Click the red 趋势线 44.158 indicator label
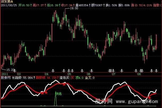The height and width of the screenshot is (108, 162). pos(48,78)
